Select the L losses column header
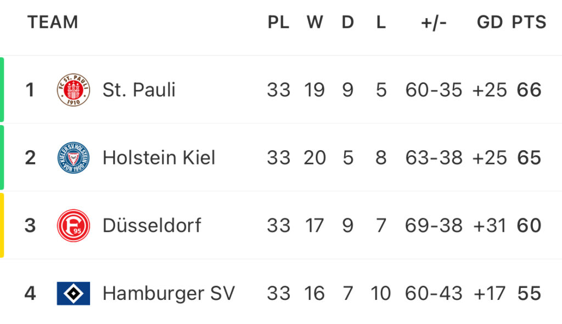Viewport: 562px width, 324px height. pyautogui.click(x=381, y=22)
